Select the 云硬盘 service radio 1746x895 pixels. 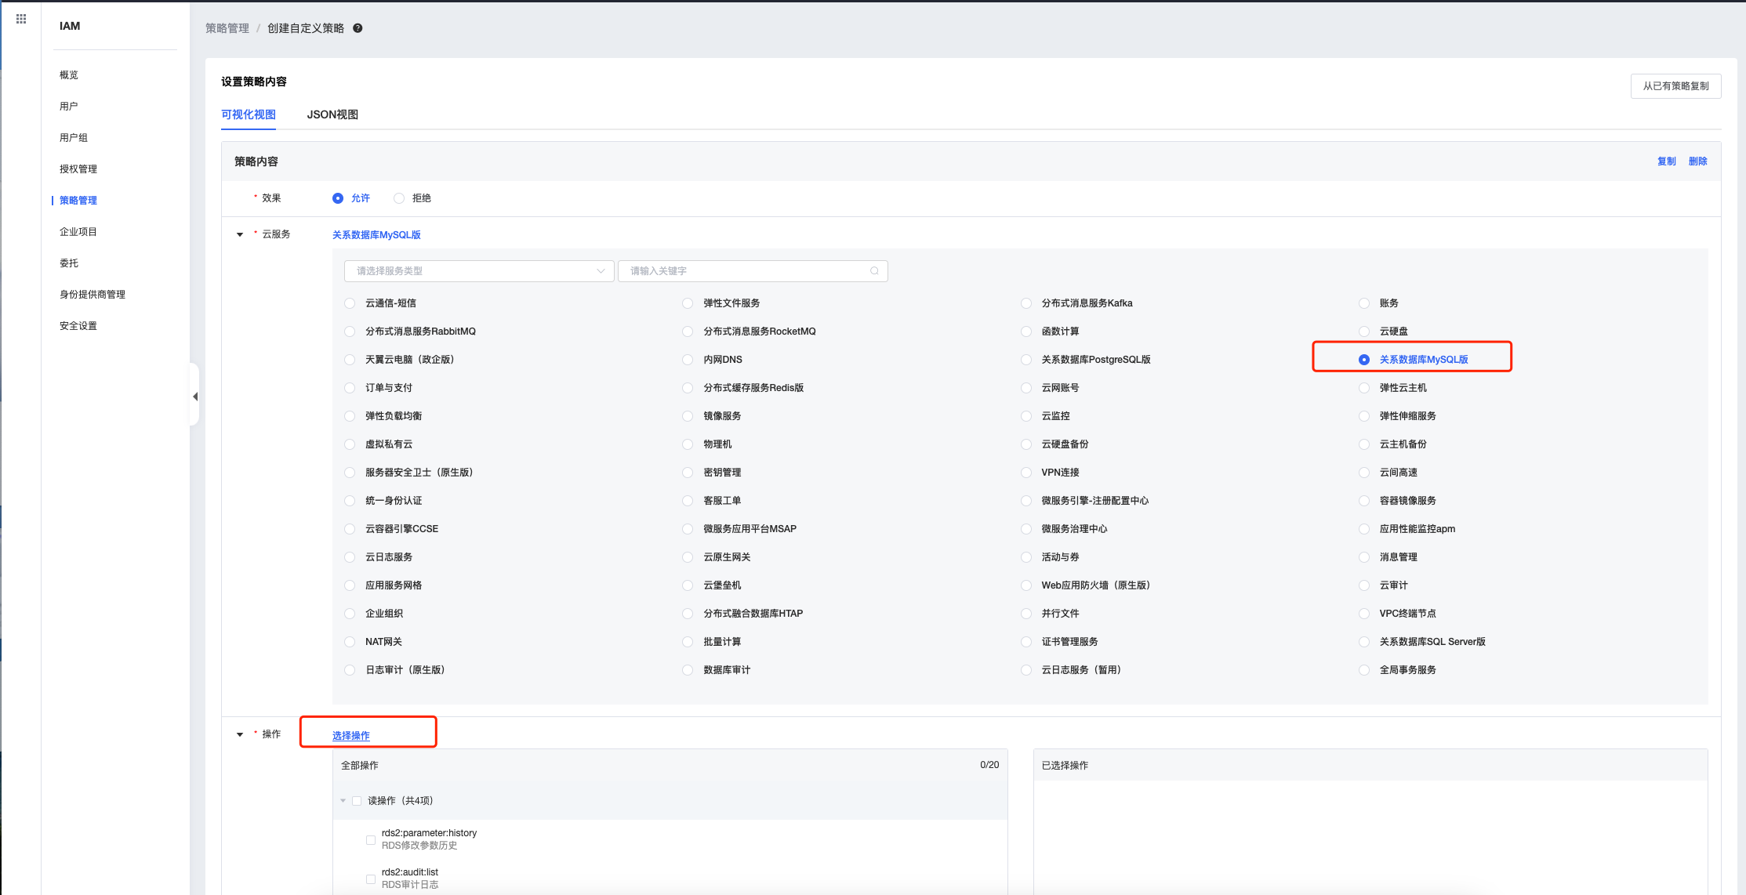tap(1364, 332)
